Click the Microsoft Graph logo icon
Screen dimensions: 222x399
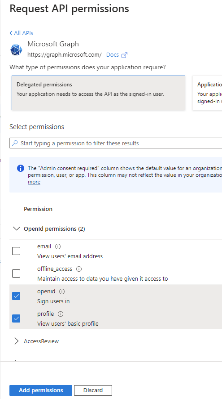[16, 49]
